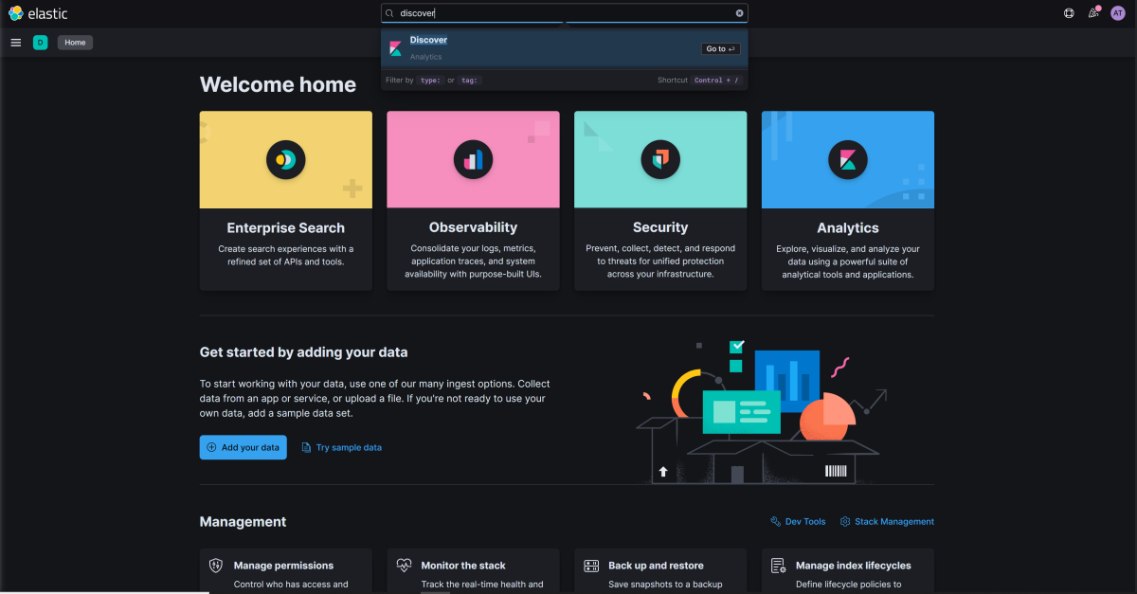Screen dimensions: 1137x594
Task: Open the newsfeed notifications icon
Action: tap(1093, 13)
